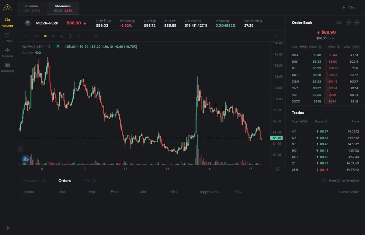Open chart settings gear icon
The width and height of the screenshot is (365, 235).
(278, 169)
